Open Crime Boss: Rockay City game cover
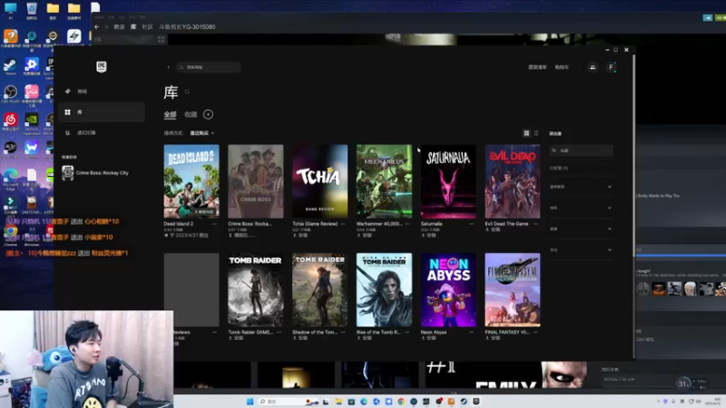This screenshot has height=408, width=726. pyautogui.click(x=255, y=180)
